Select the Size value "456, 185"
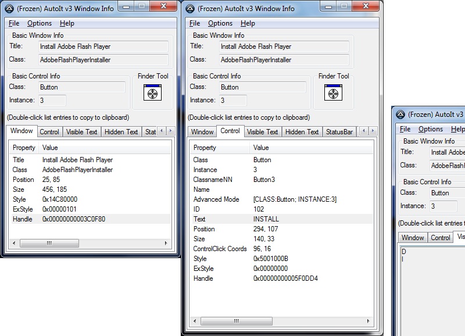Viewport: 465px width, 336px height. [x=55, y=189]
